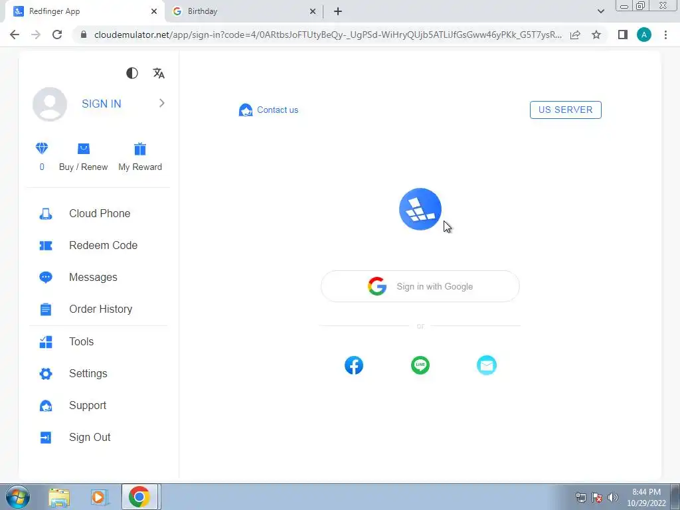Viewport: 680px width, 510px height.
Task: Click the share page icon in address bar
Action: 575,35
